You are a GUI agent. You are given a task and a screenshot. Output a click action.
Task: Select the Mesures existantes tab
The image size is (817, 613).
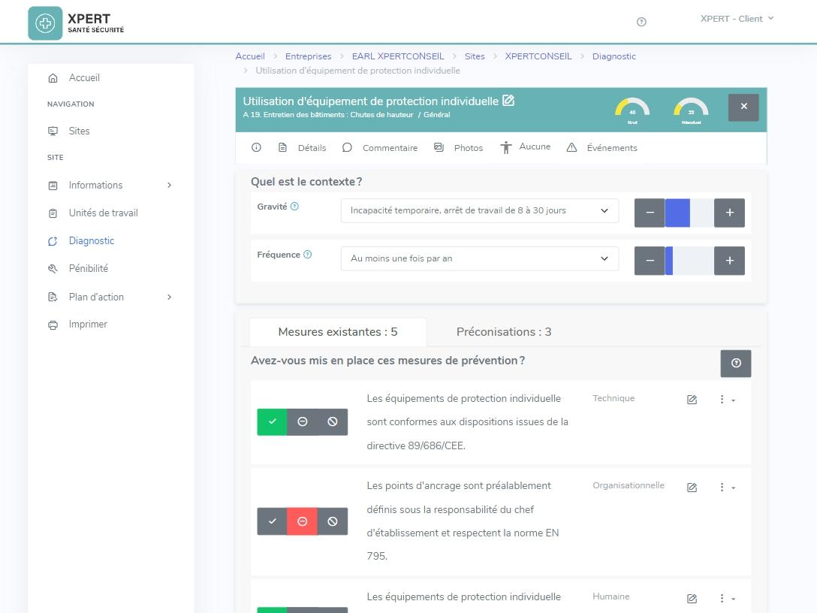click(x=336, y=331)
